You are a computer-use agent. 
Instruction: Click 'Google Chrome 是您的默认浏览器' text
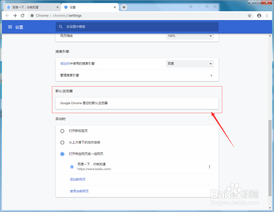pos(84,103)
